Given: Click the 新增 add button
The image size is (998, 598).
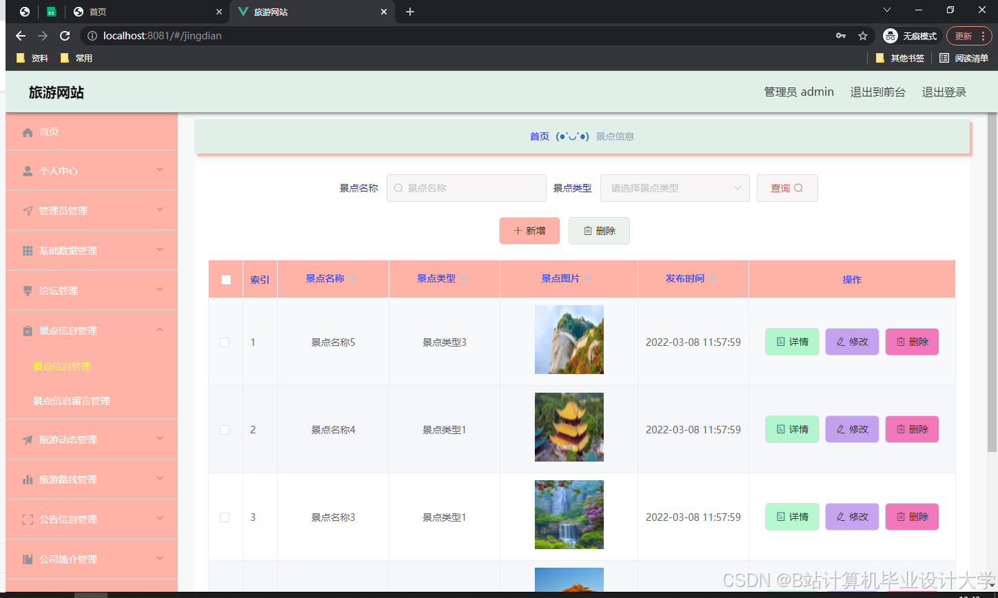Looking at the screenshot, I should click(529, 231).
